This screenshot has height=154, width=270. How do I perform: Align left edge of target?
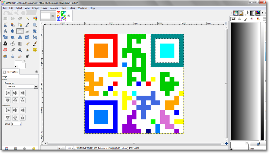click(8, 93)
